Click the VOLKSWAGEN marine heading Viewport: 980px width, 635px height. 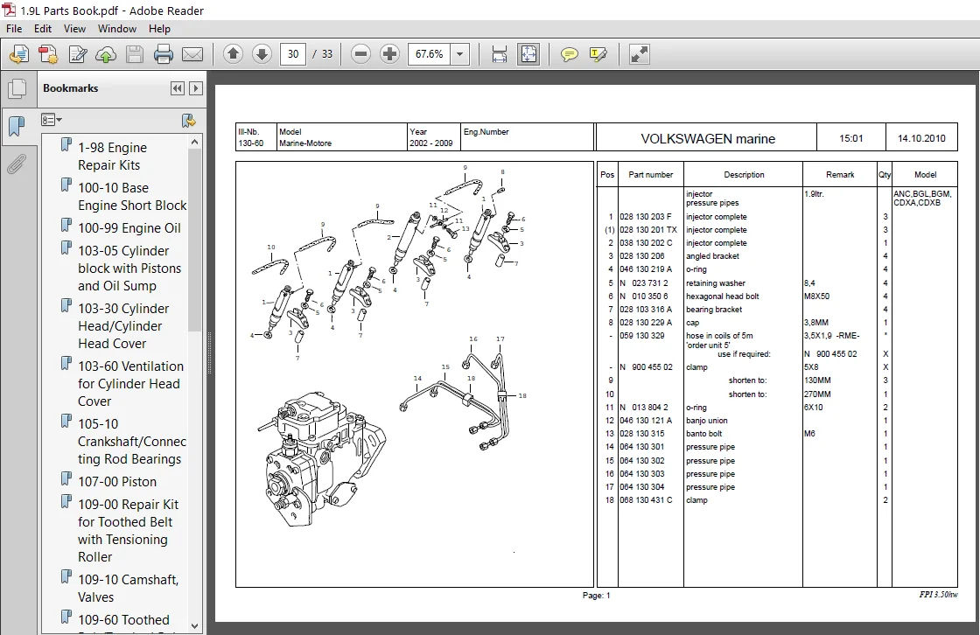coord(708,139)
